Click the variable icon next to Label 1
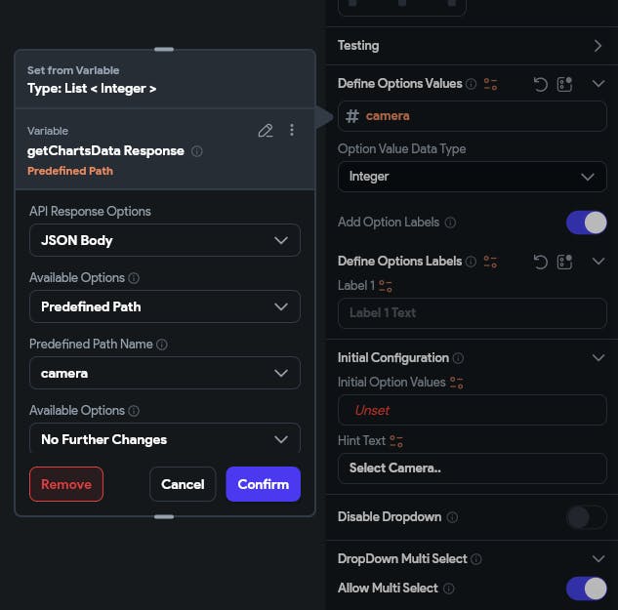This screenshot has height=610, width=618. [386, 286]
